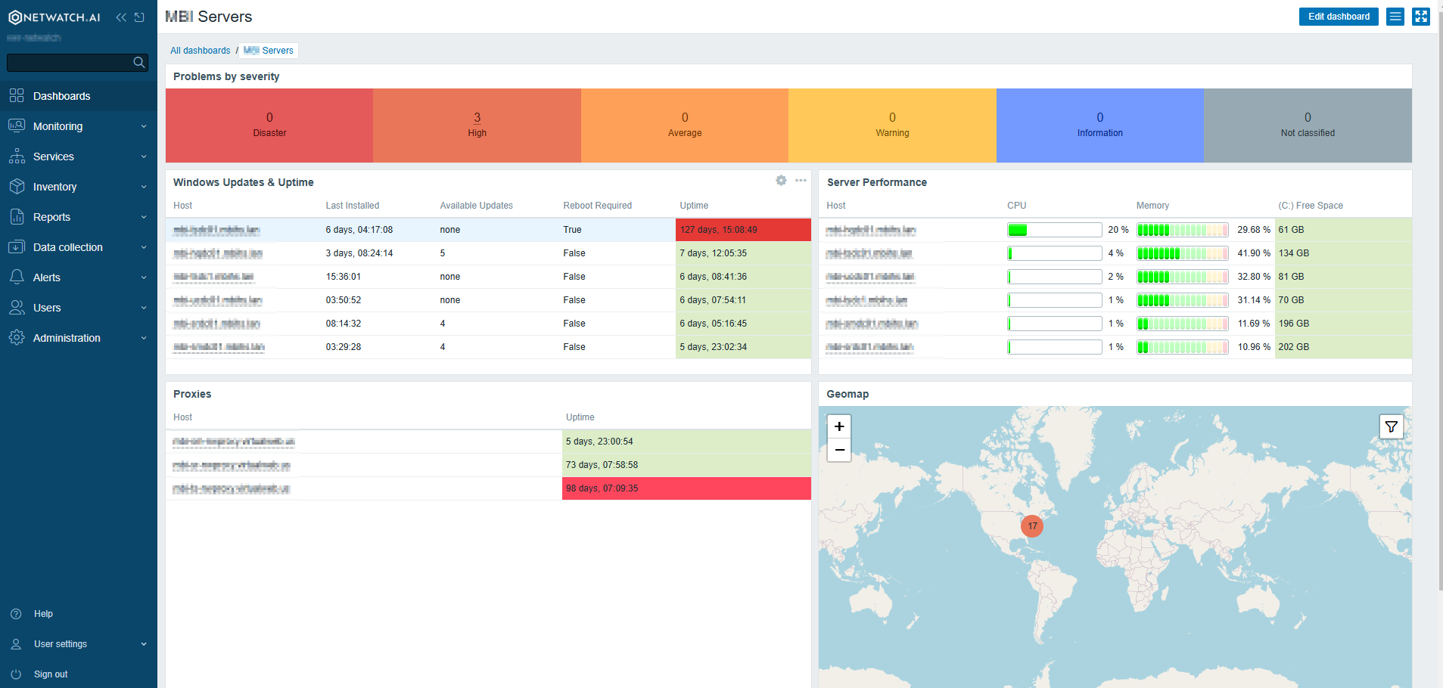Viewport: 1443px width, 688px height.
Task: Open the three-dot menu on the Windows Updates widget
Action: tap(801, 181)
